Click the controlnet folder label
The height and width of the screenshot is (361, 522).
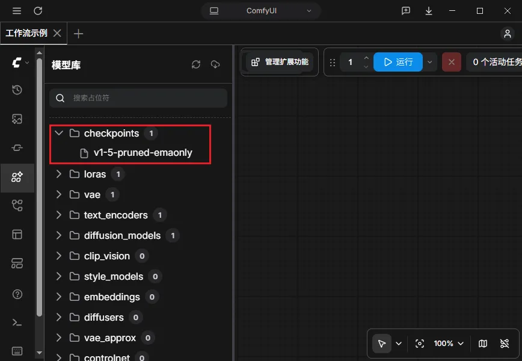coord(107,357)
